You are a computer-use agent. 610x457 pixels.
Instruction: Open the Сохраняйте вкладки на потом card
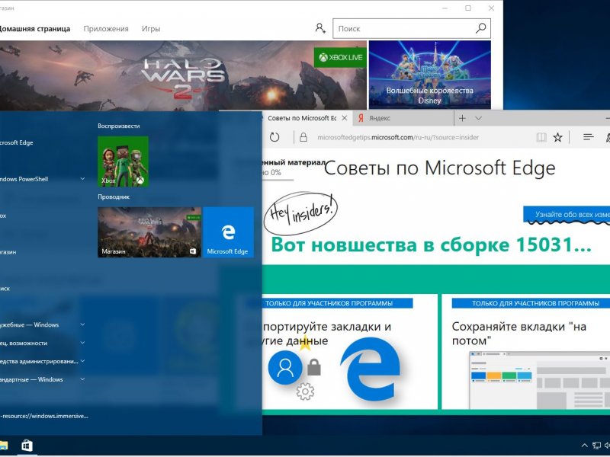click(x=525, y=351)
